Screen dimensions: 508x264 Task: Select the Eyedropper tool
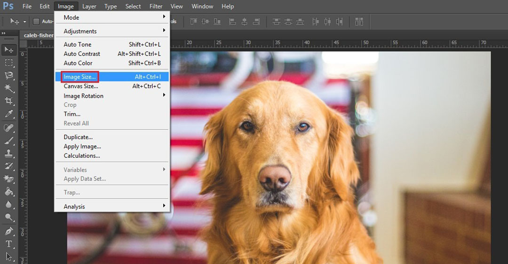(9, 114)
